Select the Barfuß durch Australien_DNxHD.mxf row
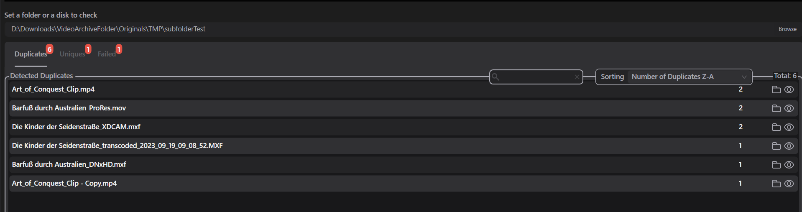Viewport: 802px width, 212px height. click(x=404, y=165)
